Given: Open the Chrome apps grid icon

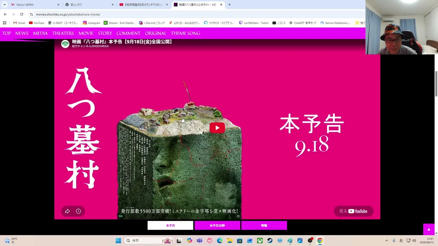Looking at the screenshot, I should click(4, 23).
